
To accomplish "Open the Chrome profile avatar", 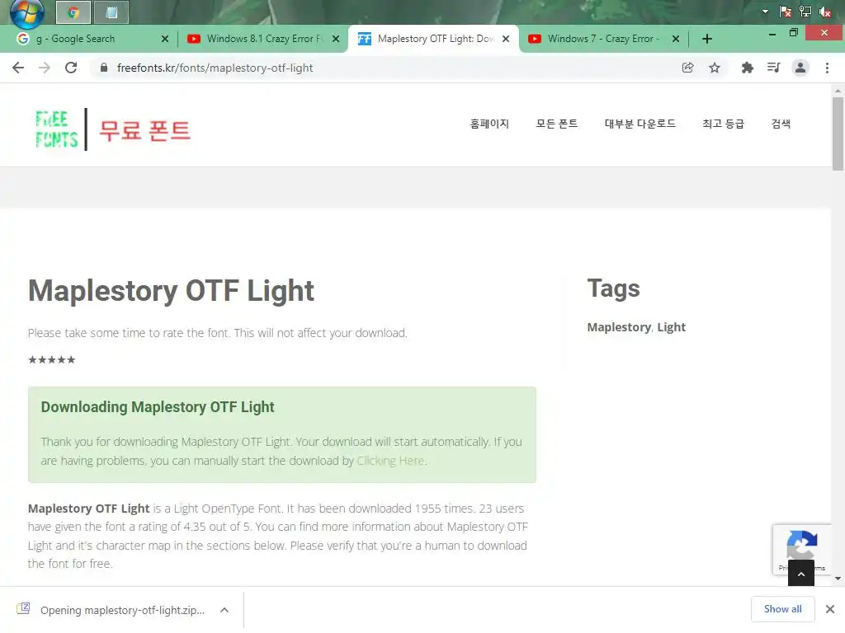I will (800, 68).
